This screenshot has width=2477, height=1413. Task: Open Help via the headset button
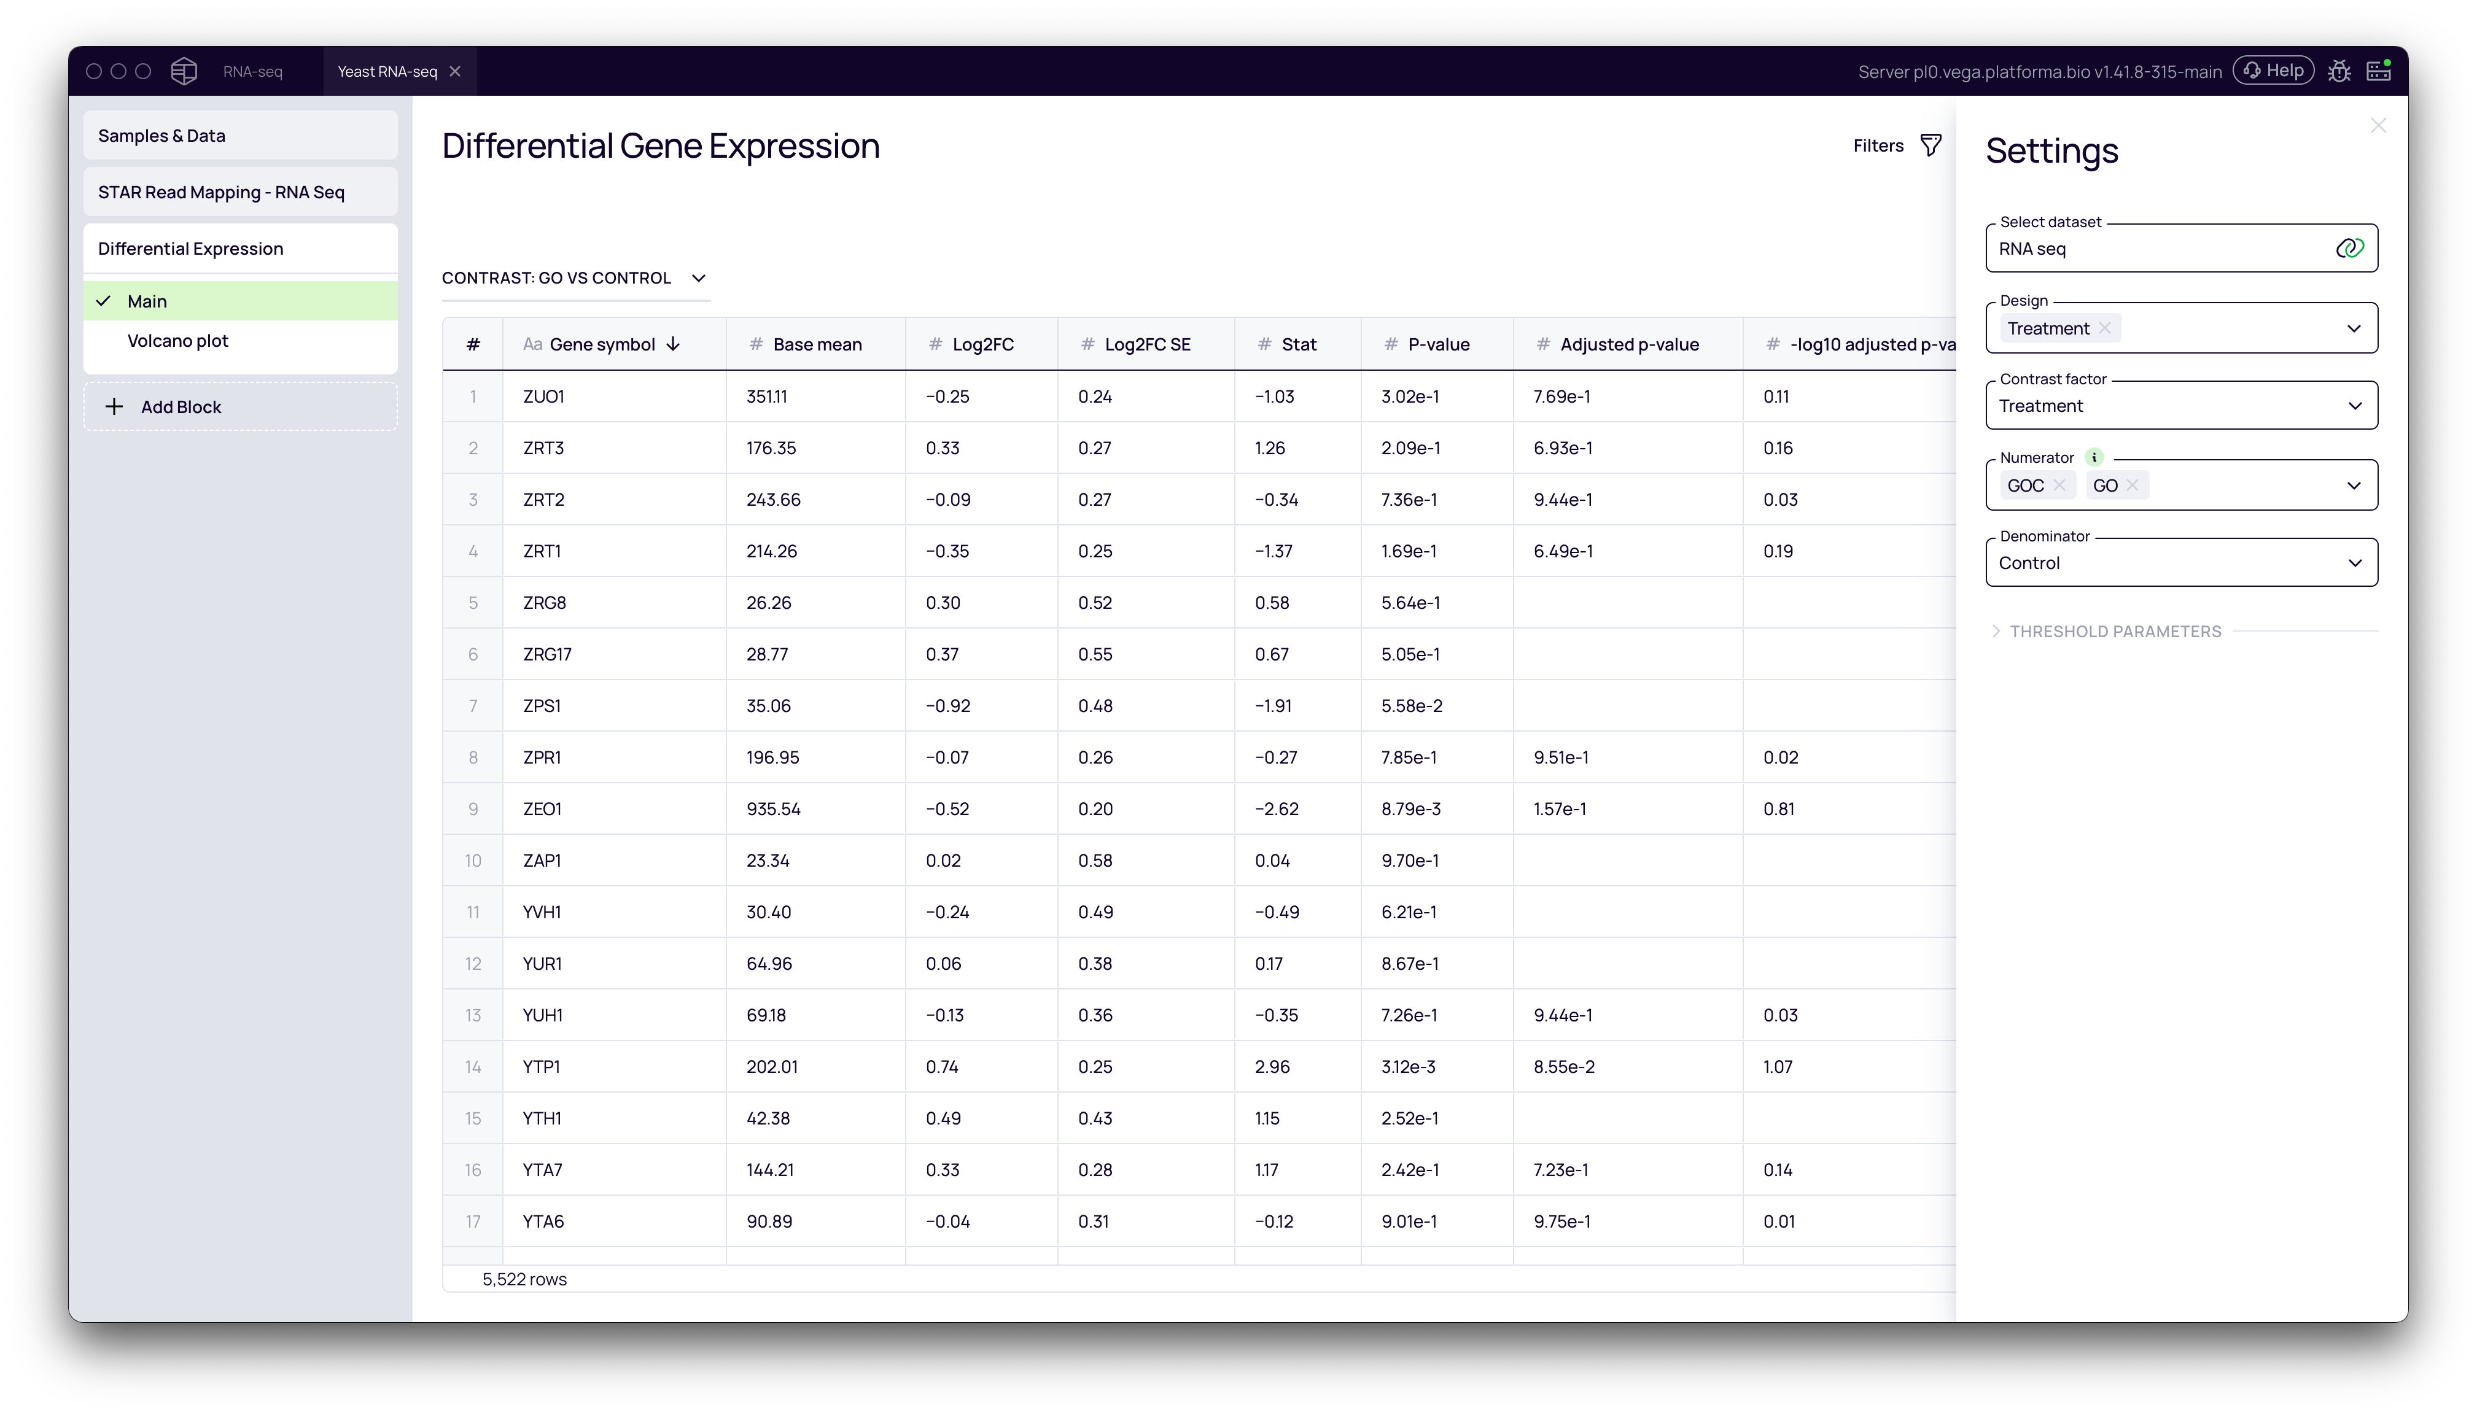(x=2274, y=70)
